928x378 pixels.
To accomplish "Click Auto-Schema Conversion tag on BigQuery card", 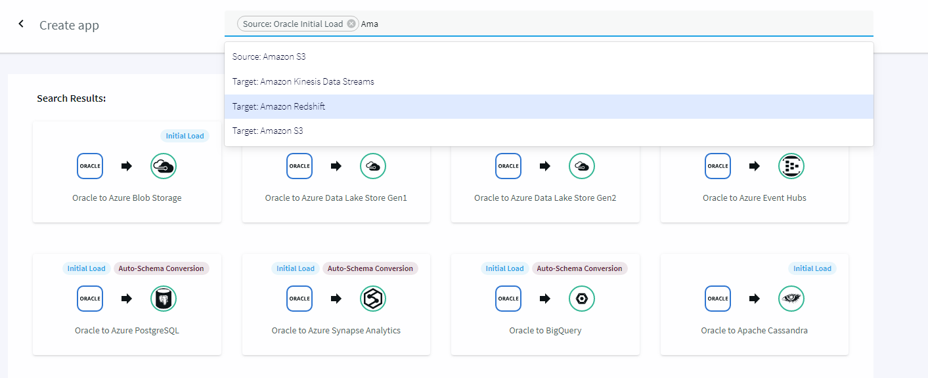I will coord(580,268).
